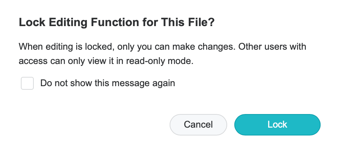Viewport: 340px width, 148px height.
Task: Dismiss the lock dialog with Cancel
Action: pyautogui.click(x=198, y=125)
